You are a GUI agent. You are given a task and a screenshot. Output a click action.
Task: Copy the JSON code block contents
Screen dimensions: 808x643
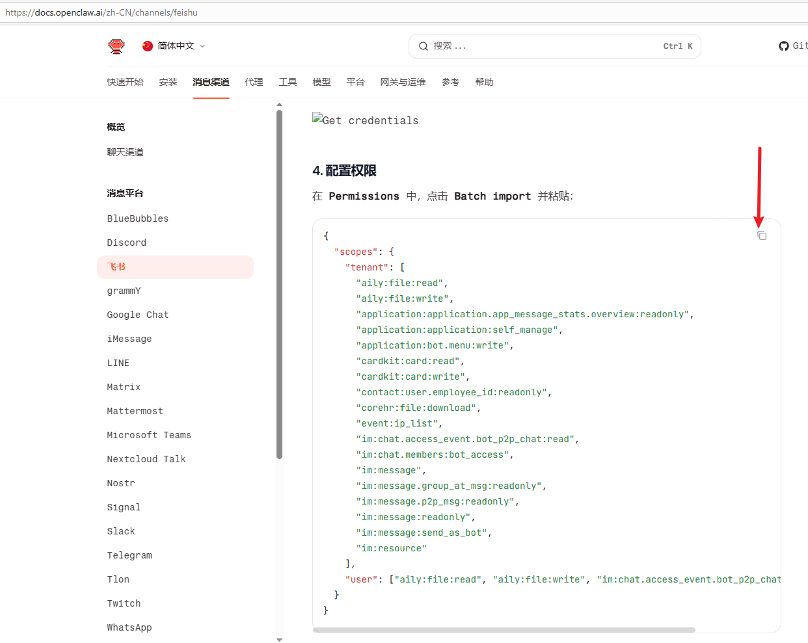762,235
